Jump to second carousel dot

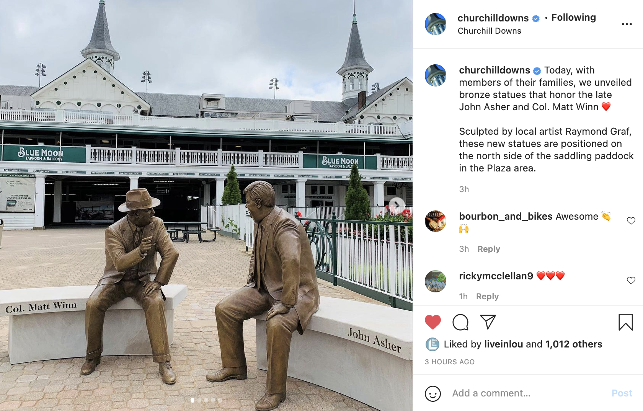coord(199,400)
